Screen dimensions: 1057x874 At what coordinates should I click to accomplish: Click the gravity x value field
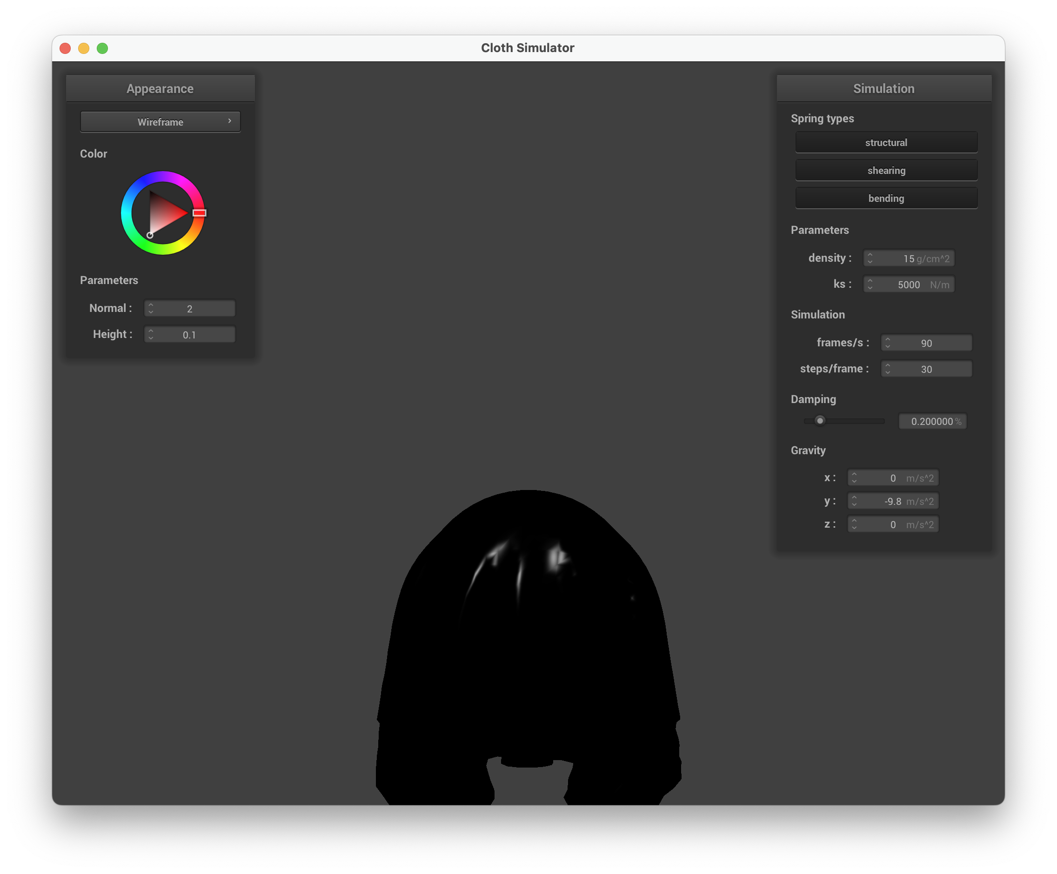coord(892,478)
